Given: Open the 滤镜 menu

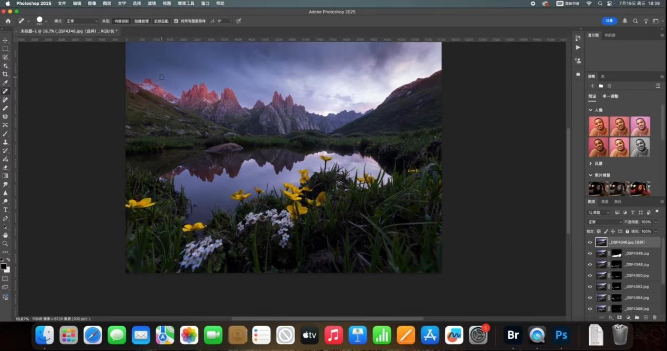Looking at the screenshot, I should tap(152, 3).
